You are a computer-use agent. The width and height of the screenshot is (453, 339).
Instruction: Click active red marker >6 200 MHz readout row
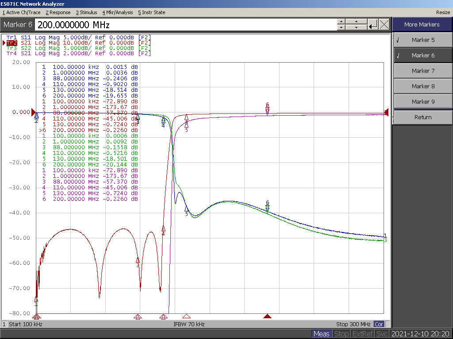(88, 130)
